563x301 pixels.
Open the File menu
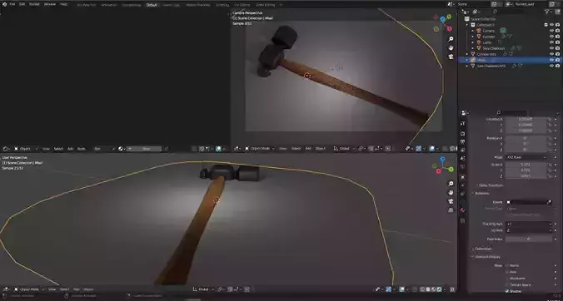(12, 4)
